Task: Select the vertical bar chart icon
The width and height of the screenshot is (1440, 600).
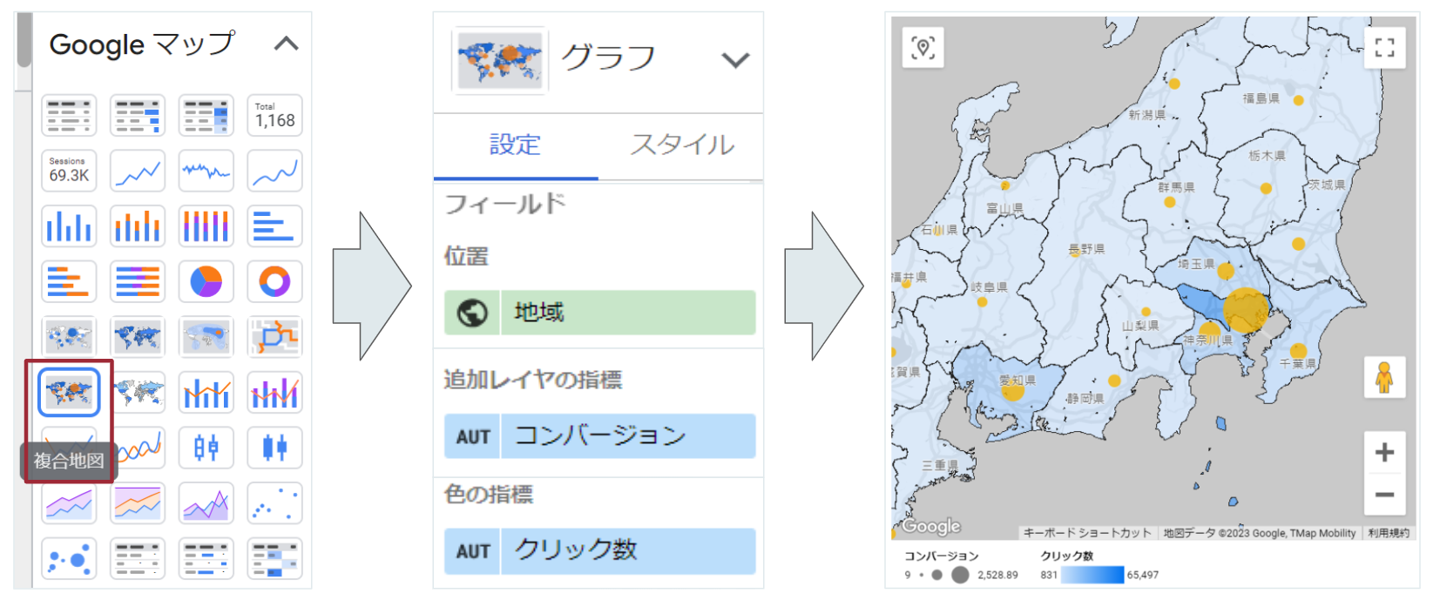Action: [69, 226]
